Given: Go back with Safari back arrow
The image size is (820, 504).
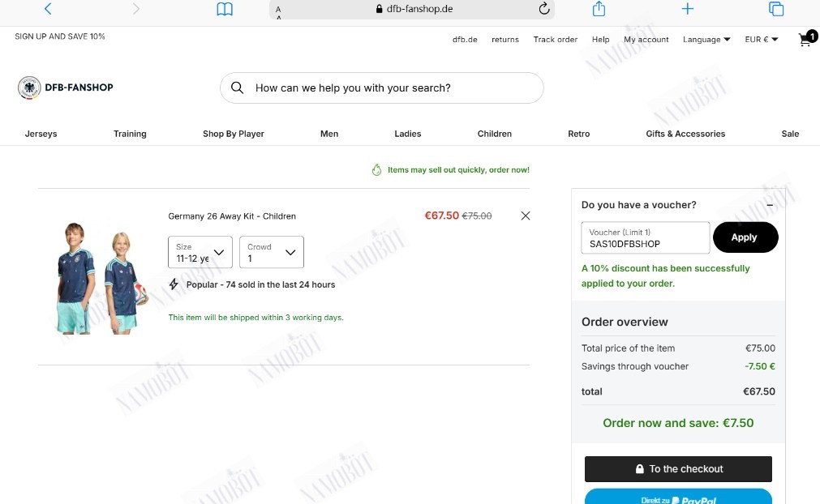Looking at the screenshot, I should coord(48,8).
